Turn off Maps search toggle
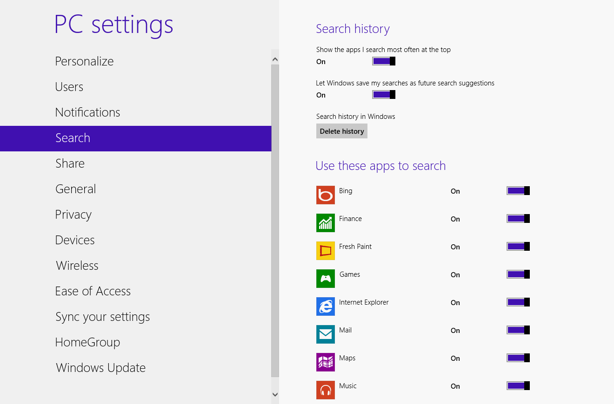 pos(518,358)
